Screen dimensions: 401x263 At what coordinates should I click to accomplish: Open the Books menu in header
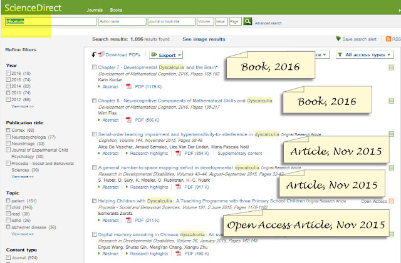[x=116, y=10]
